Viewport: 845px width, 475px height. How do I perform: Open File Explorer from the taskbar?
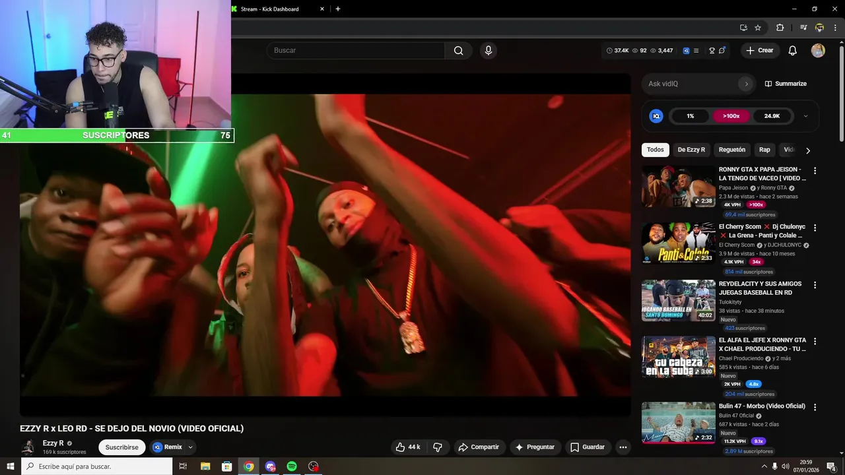[x=205, y=466]
